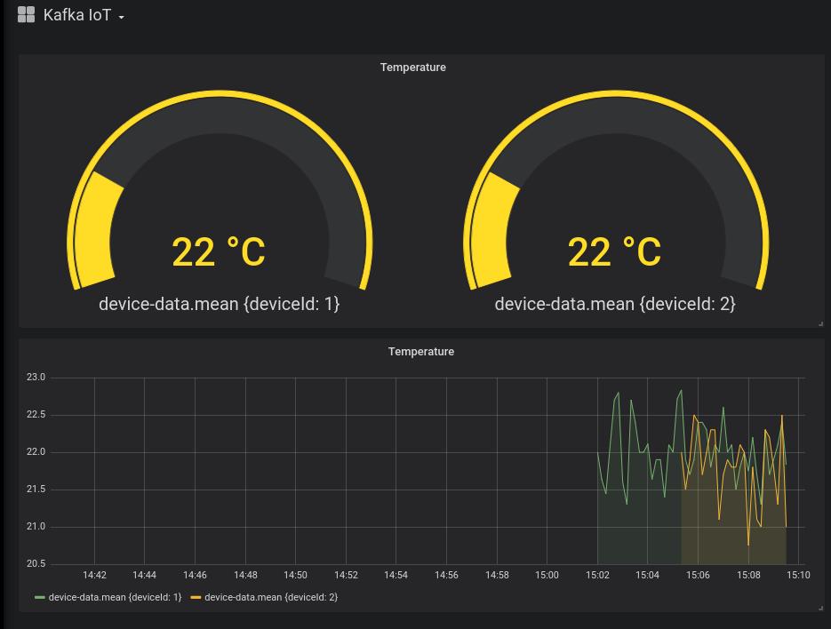Open the gauge panel's Temperature title menu

413,68
